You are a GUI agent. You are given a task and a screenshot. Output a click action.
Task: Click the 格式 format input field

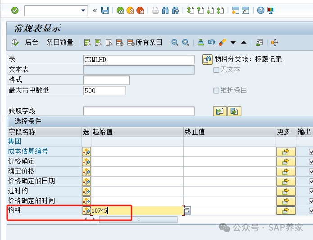point(106,80)
